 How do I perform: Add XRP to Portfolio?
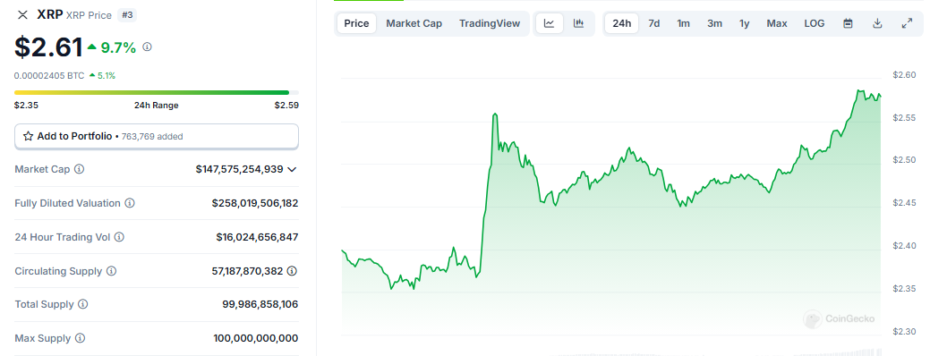[157, 136]
